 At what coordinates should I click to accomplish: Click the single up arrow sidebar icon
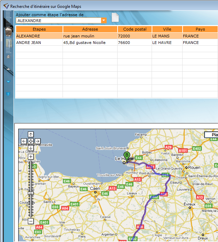(8, 69)
